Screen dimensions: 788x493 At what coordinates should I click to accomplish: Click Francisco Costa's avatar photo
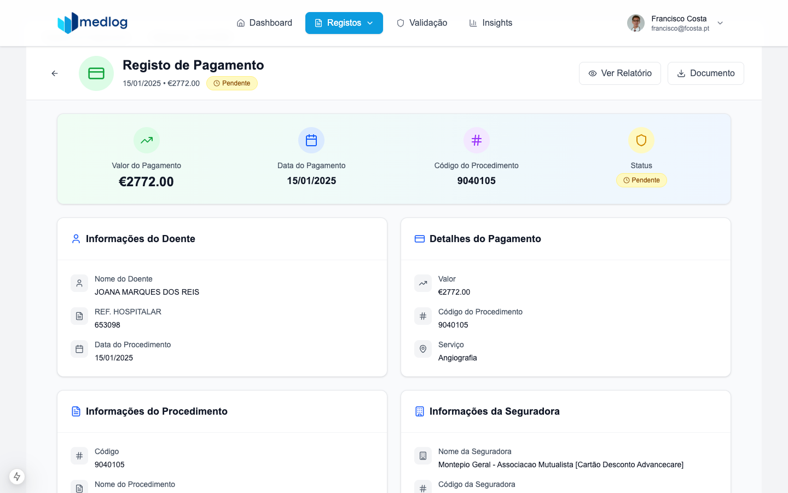(636, 23)
